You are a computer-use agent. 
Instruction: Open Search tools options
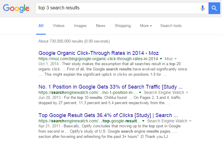(x=171, y=26)
